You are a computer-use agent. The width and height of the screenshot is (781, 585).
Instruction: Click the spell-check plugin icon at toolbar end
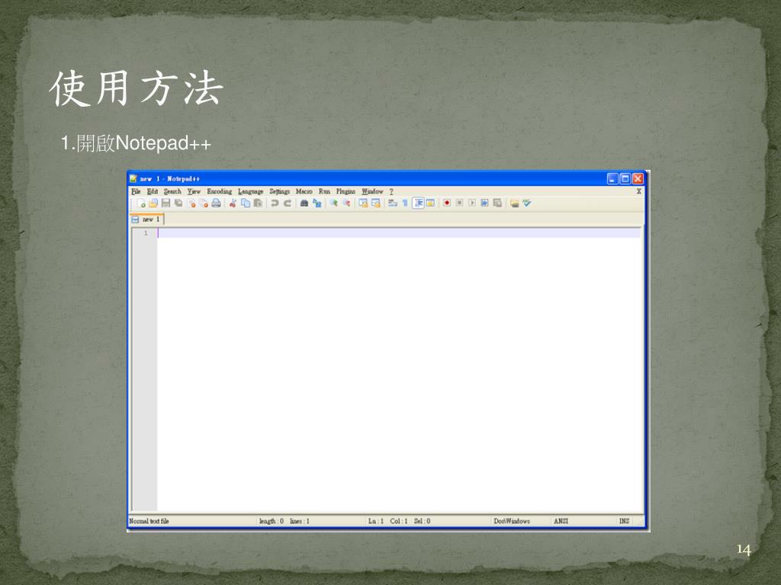(527, 203)
